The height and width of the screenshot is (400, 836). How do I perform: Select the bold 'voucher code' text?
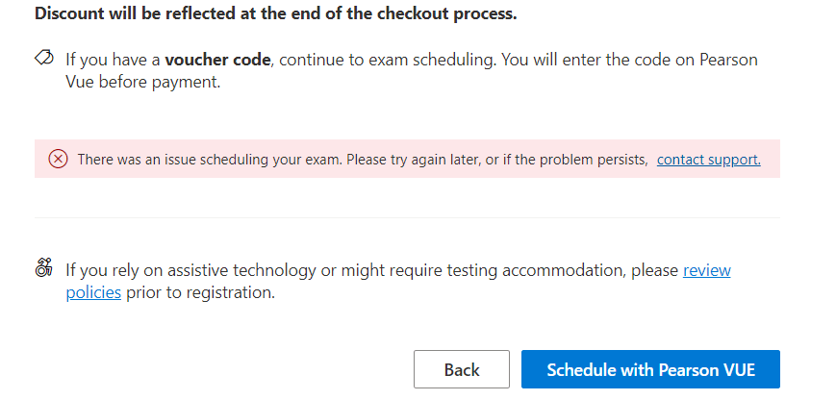[x=217, y=60]
